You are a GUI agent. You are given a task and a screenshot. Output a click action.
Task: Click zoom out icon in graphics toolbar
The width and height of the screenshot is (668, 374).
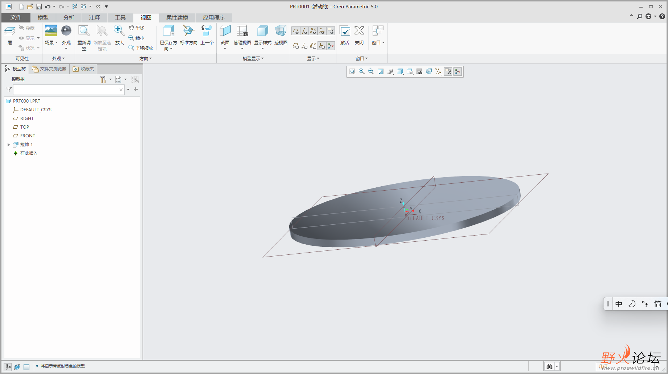click(371, 72)
